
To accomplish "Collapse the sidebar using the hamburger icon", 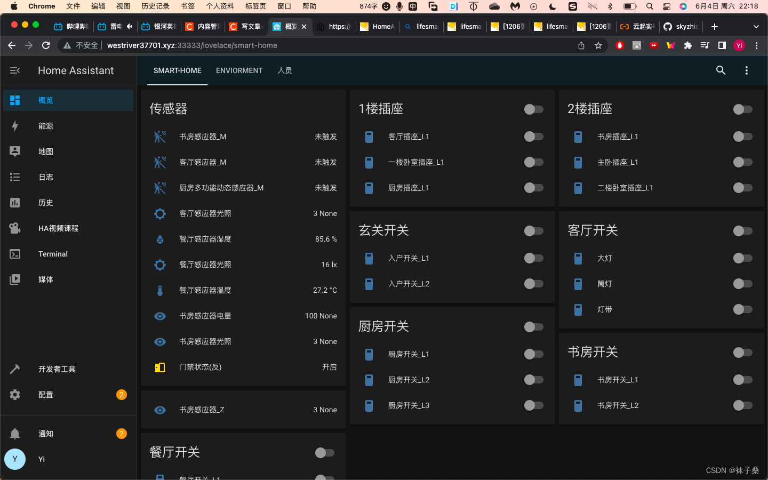I will pos(14,70).
